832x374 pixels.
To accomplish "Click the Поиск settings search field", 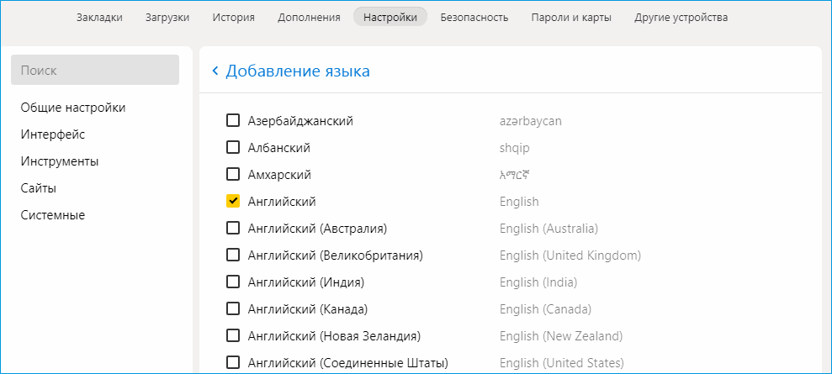I will coord(95,70).
